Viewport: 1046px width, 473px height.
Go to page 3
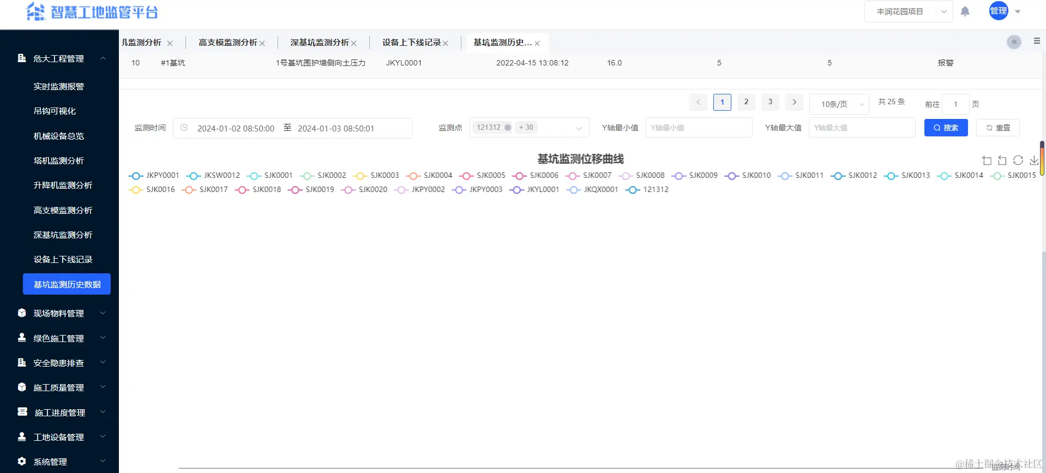pos(770,102)
